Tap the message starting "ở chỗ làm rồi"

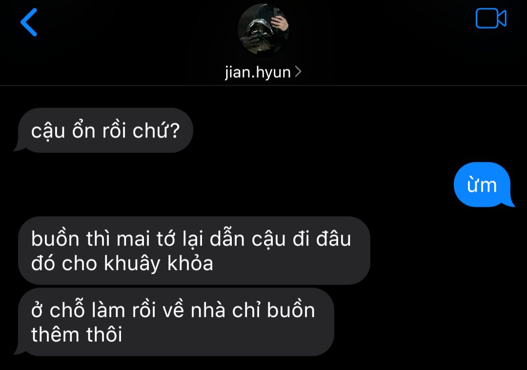pyautogui.click(x=176, y=322)
